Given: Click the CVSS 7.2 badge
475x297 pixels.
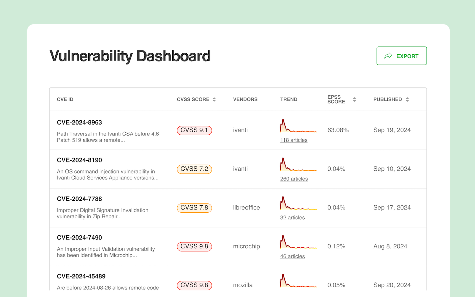Looking at the screenshot, I should coord(194,169).
